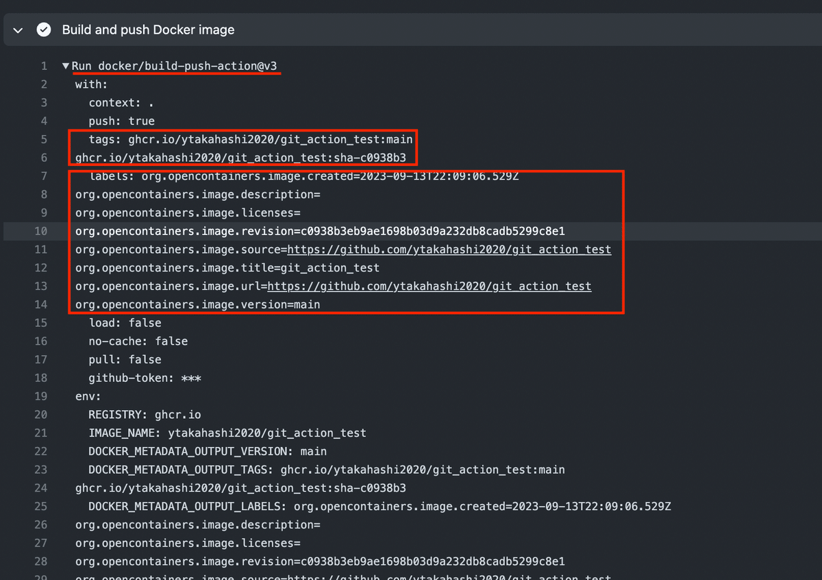Click the success checkmark icon beside step title

point(44,29)
